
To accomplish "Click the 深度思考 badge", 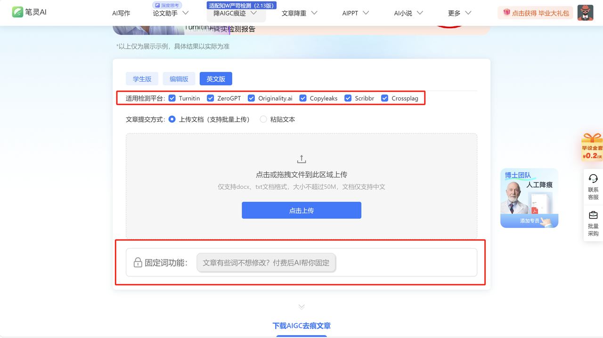I will 167,5.
